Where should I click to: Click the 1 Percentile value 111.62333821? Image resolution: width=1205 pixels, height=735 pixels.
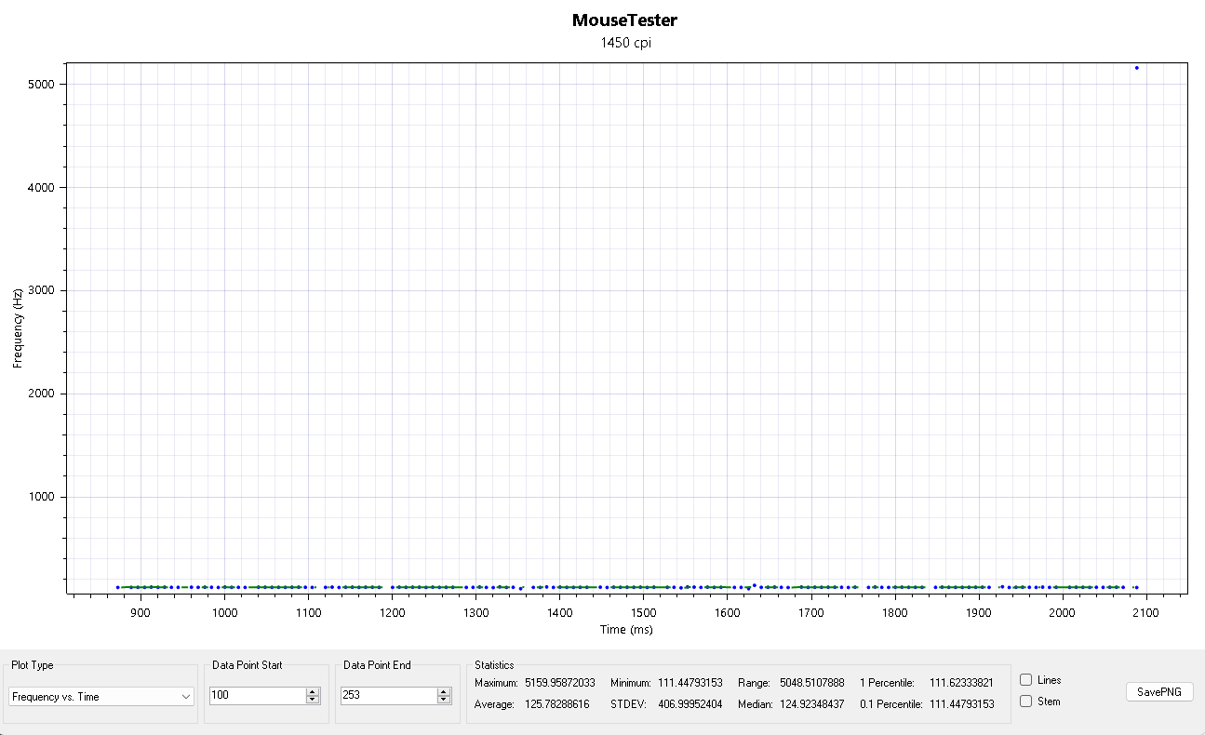tap(961, 683)
